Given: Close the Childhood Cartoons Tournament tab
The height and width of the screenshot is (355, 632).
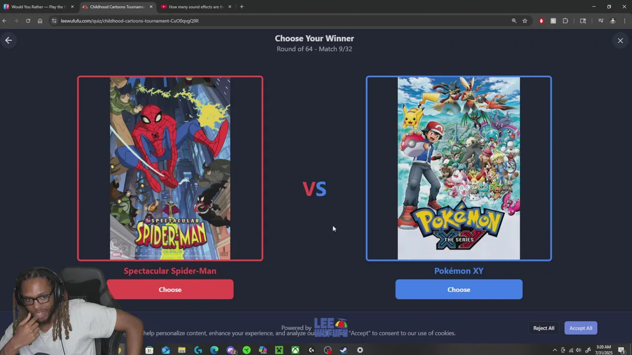Looking at the screenshot, I should pyautogui.click(x=151, y=7).
